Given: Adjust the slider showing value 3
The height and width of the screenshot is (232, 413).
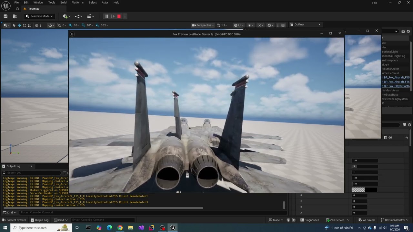Looking at the screenshot, I should [x=365, y=166].
